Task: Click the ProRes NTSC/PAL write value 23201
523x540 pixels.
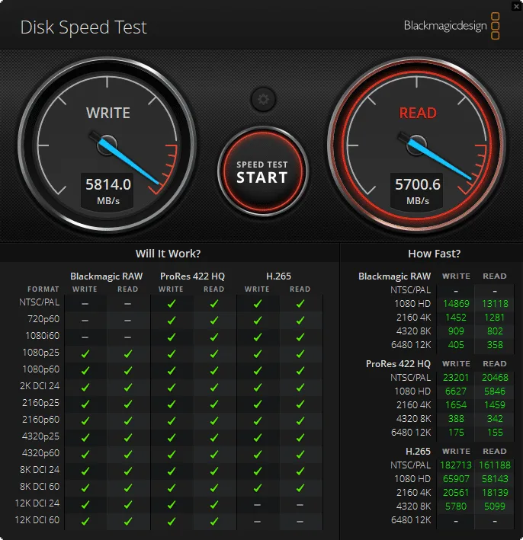Action: (x=456, y=378)
